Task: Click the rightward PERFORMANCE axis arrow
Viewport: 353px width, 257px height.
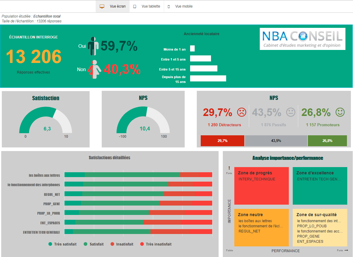Action: (346, 250)
